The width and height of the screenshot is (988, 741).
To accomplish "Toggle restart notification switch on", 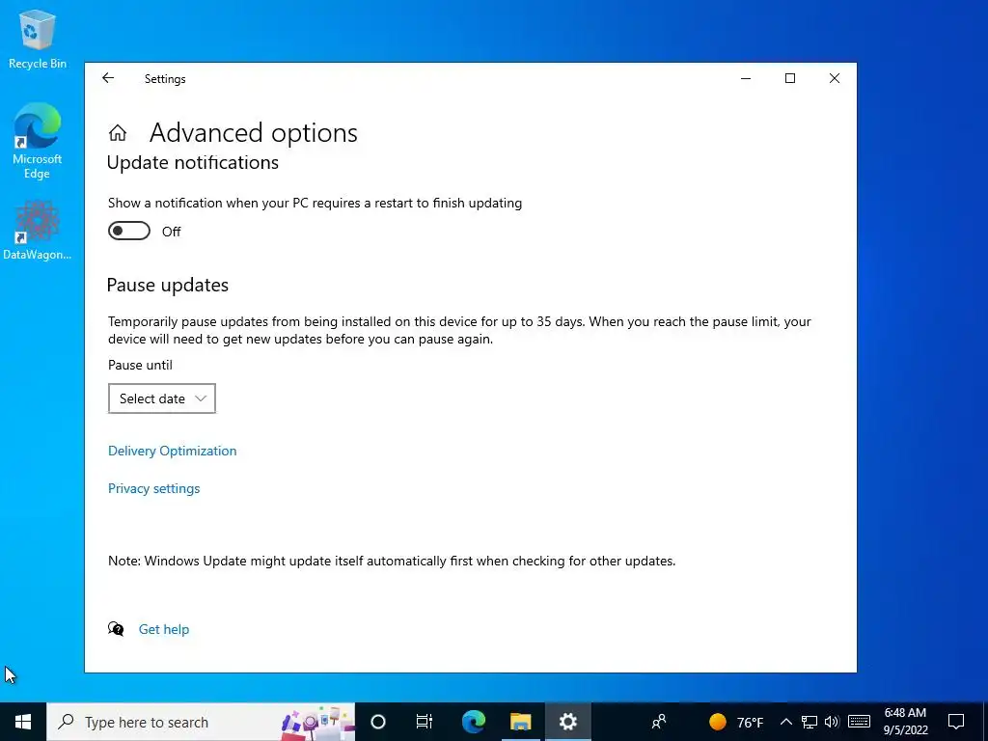I will 129,232.
